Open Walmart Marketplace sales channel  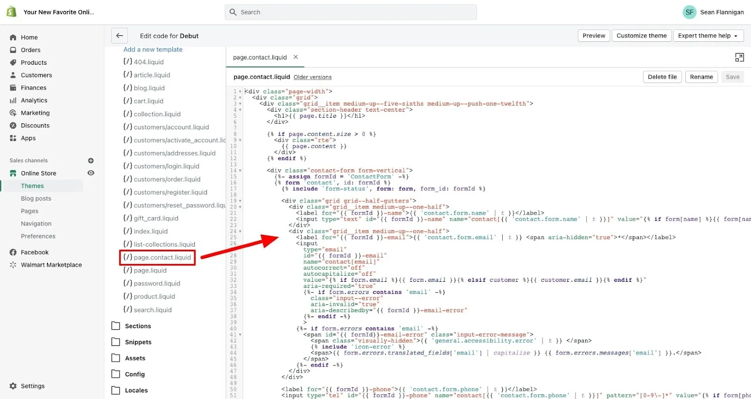[x=51, y=265]
